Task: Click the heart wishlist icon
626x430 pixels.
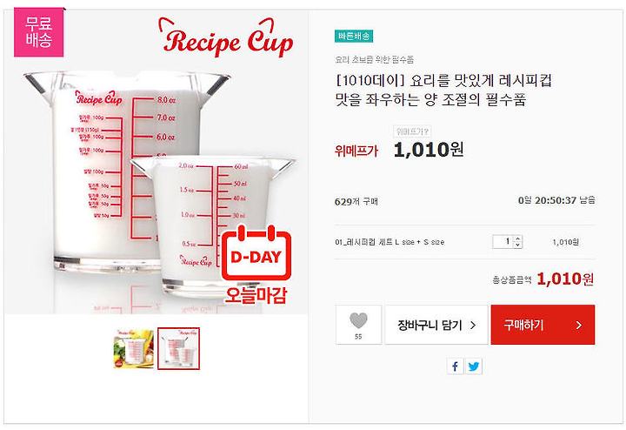Action: (358, 320)
